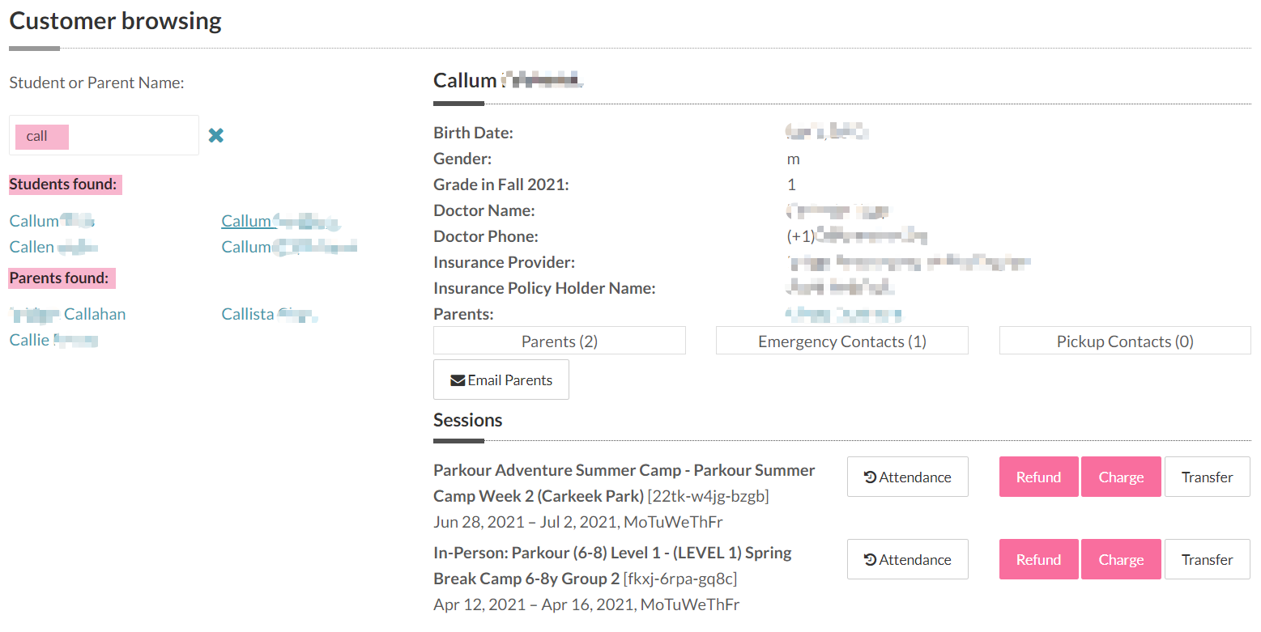
Task: Clear the search with the X icon
Action: [215, 136]
